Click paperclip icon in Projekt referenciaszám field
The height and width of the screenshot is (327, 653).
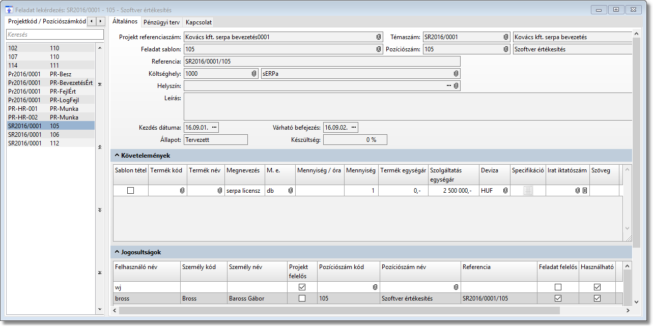point(379,37)
